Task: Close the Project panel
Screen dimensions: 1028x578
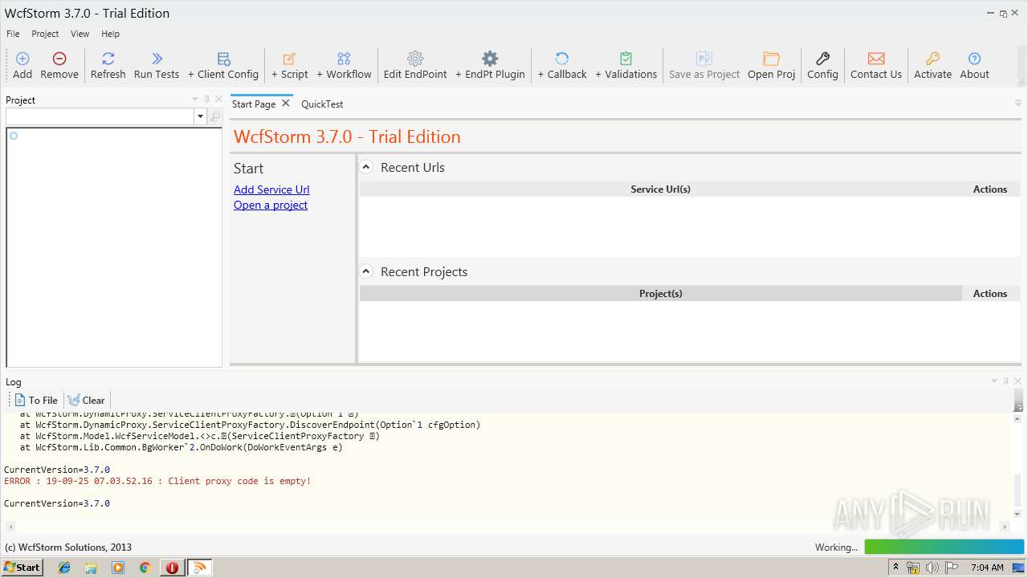Action: 218,100
